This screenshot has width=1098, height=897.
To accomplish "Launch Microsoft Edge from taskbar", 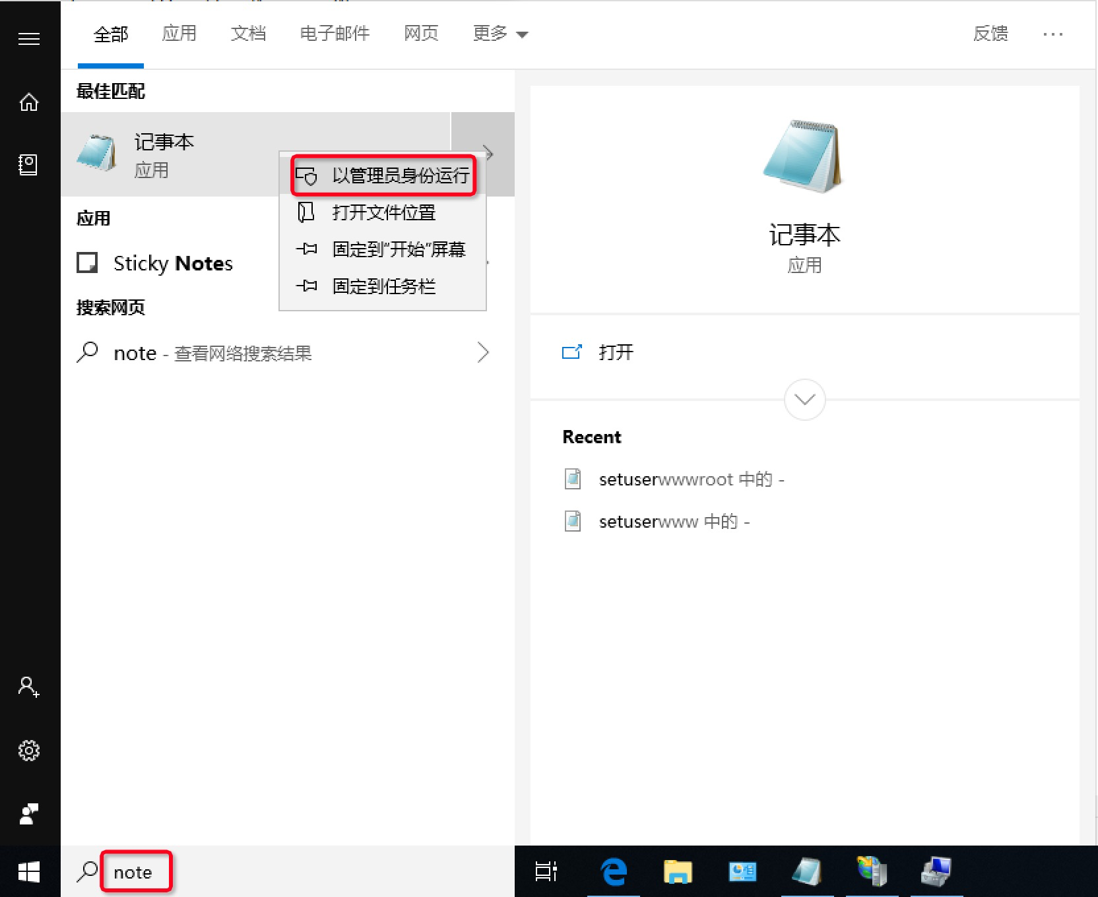I will (x=614, y=871).
